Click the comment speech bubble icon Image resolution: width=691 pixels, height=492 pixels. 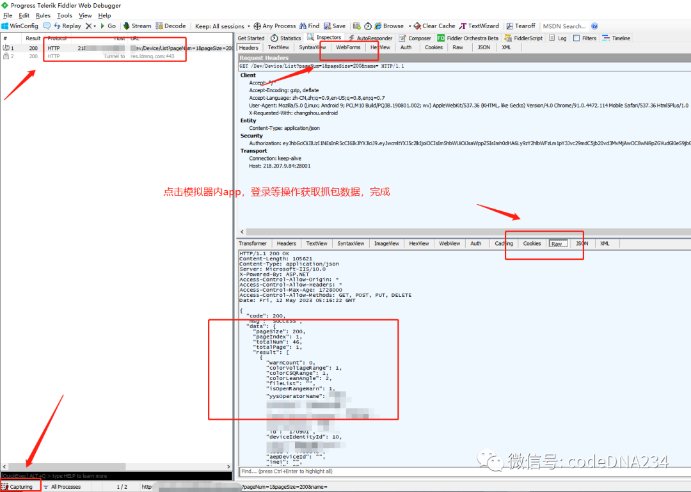pyautogui.click(x=47, y=26)
